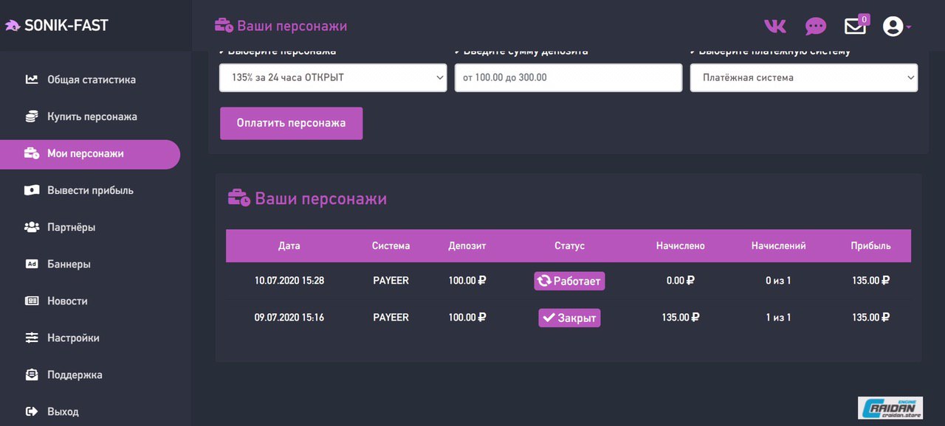Viewport: 945px width, 426px height.
Task: Click the newspaper icon beside Новости
Action: pyautogui.click(x=32, y=301)
